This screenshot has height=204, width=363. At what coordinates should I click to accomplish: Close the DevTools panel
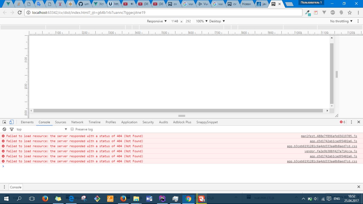pyautogui.click(x=358, y=122)
